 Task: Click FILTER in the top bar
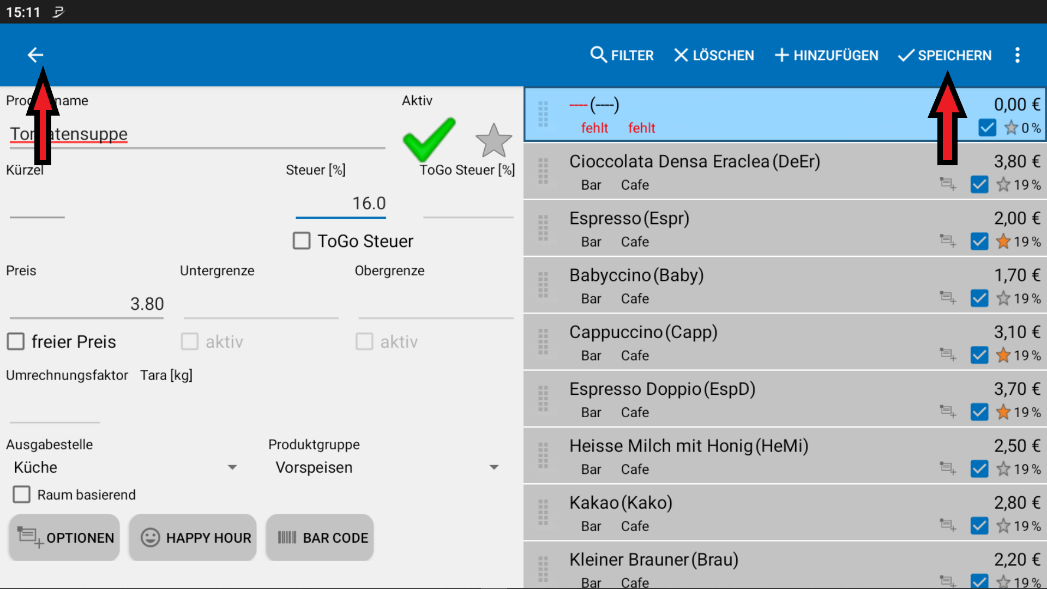pyautogui.click(x=622, y=55)
